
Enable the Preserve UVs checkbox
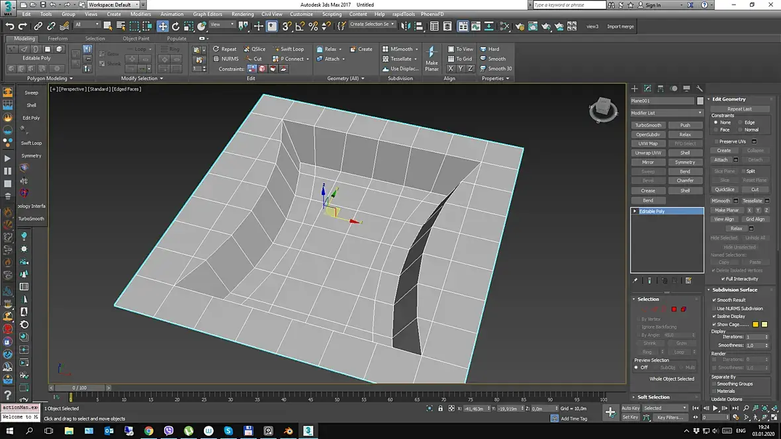coord(716,141)
